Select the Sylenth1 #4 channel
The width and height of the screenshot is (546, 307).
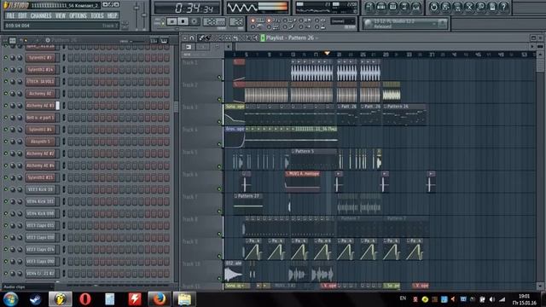coord(40,130)
